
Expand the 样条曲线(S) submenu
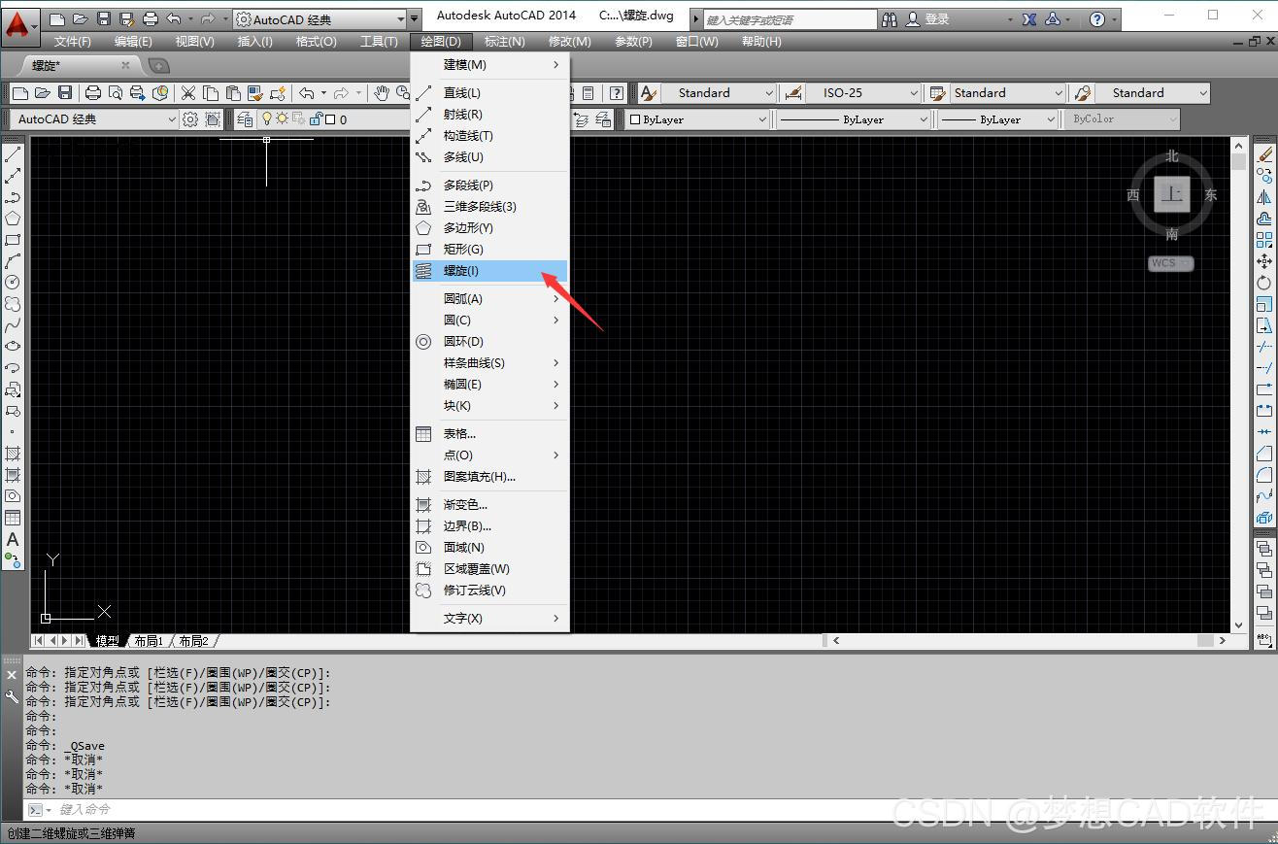489,363
